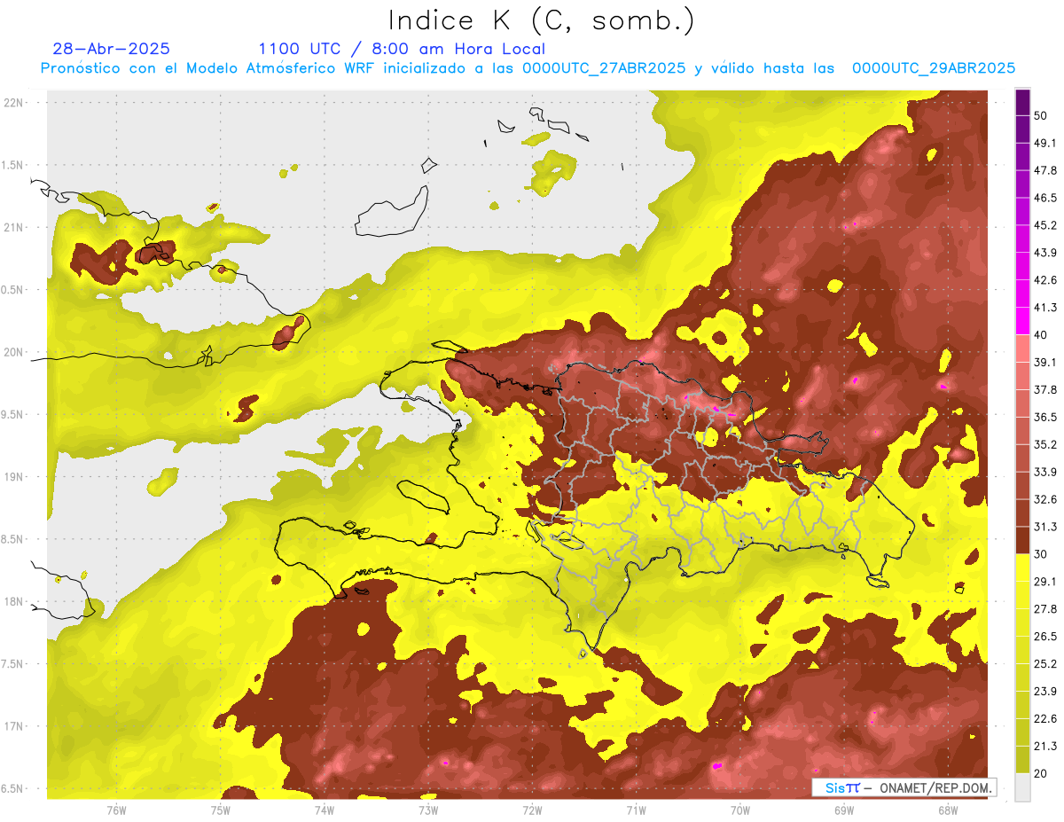Image resolution: width=1064 pixels, height=822 pixels.
Task: Click the colorbar value "21.3"
Action: [1045, 746]
